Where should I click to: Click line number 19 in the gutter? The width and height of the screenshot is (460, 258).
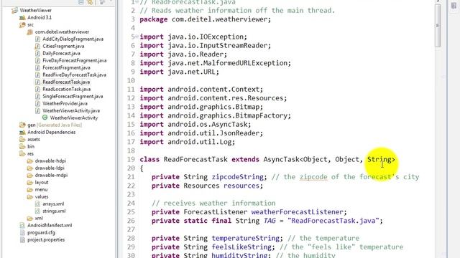(131, 159)
